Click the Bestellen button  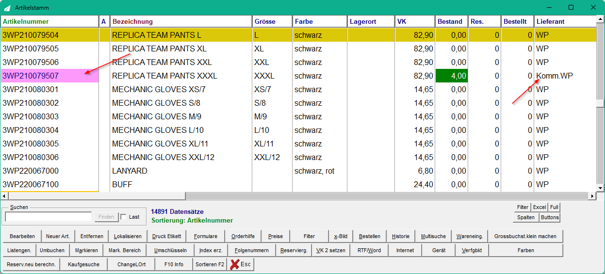[370, 236]
